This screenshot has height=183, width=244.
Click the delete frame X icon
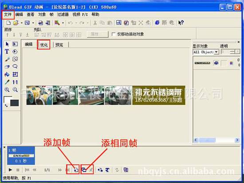point(91,170)
